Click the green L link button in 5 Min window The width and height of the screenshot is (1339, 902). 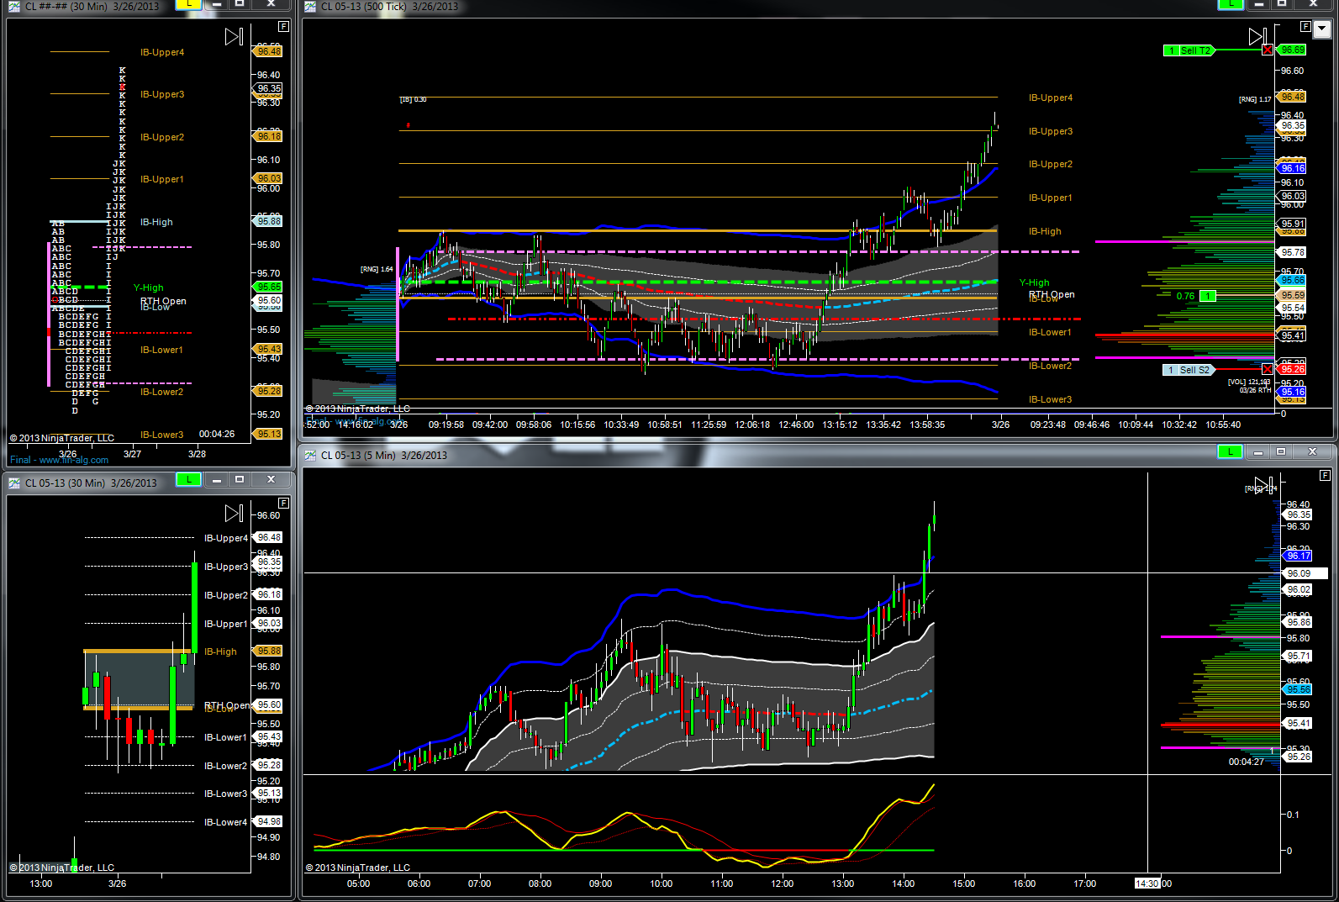coord(1231,451)
